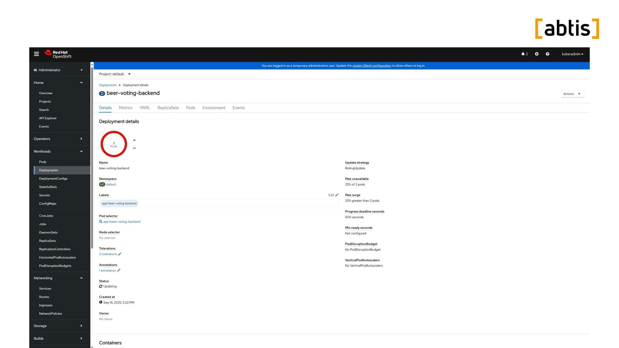Open kube:admin user menu
The width and height of the screenshot is (619, 348).
click(x=572, y=54)
